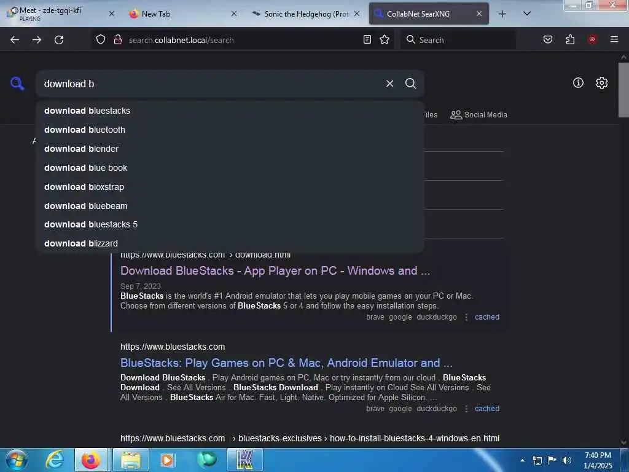Open the extensions puzzle icon
This screenshot has height=472, width=629.
pos(570,40)
